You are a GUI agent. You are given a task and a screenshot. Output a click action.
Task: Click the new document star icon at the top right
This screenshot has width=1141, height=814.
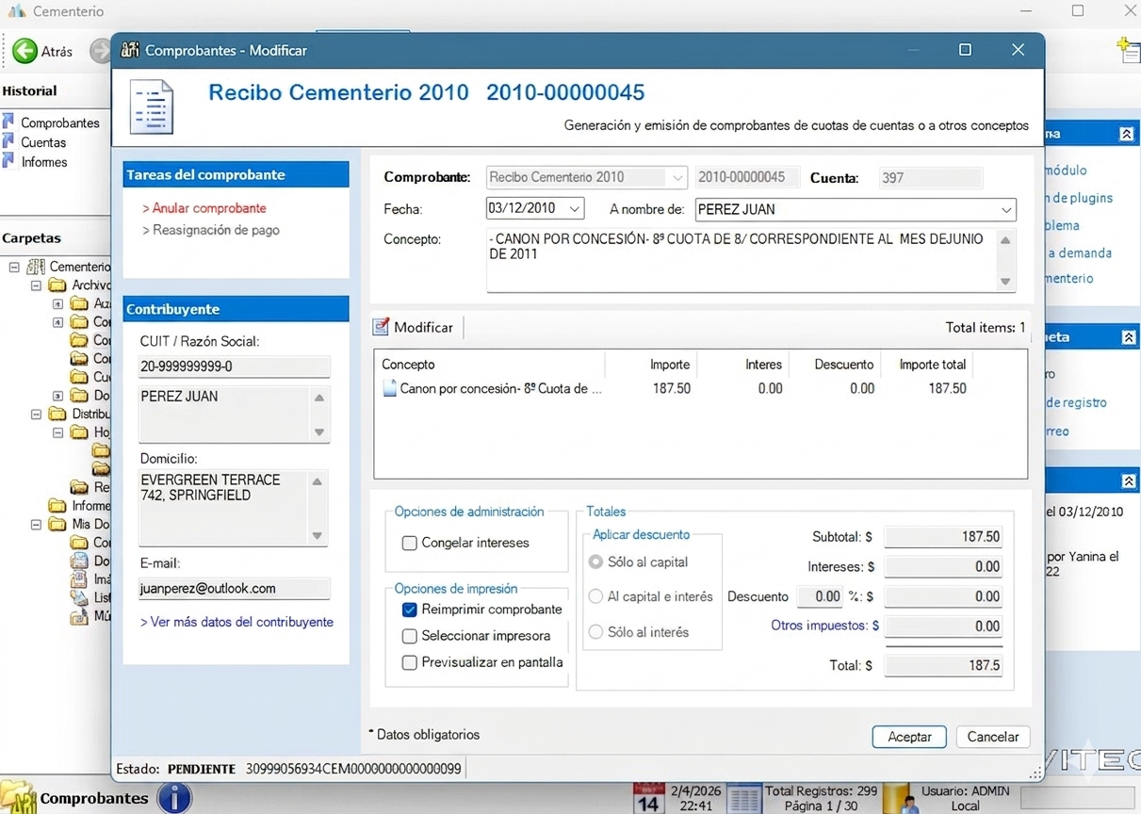(1128, 50)
